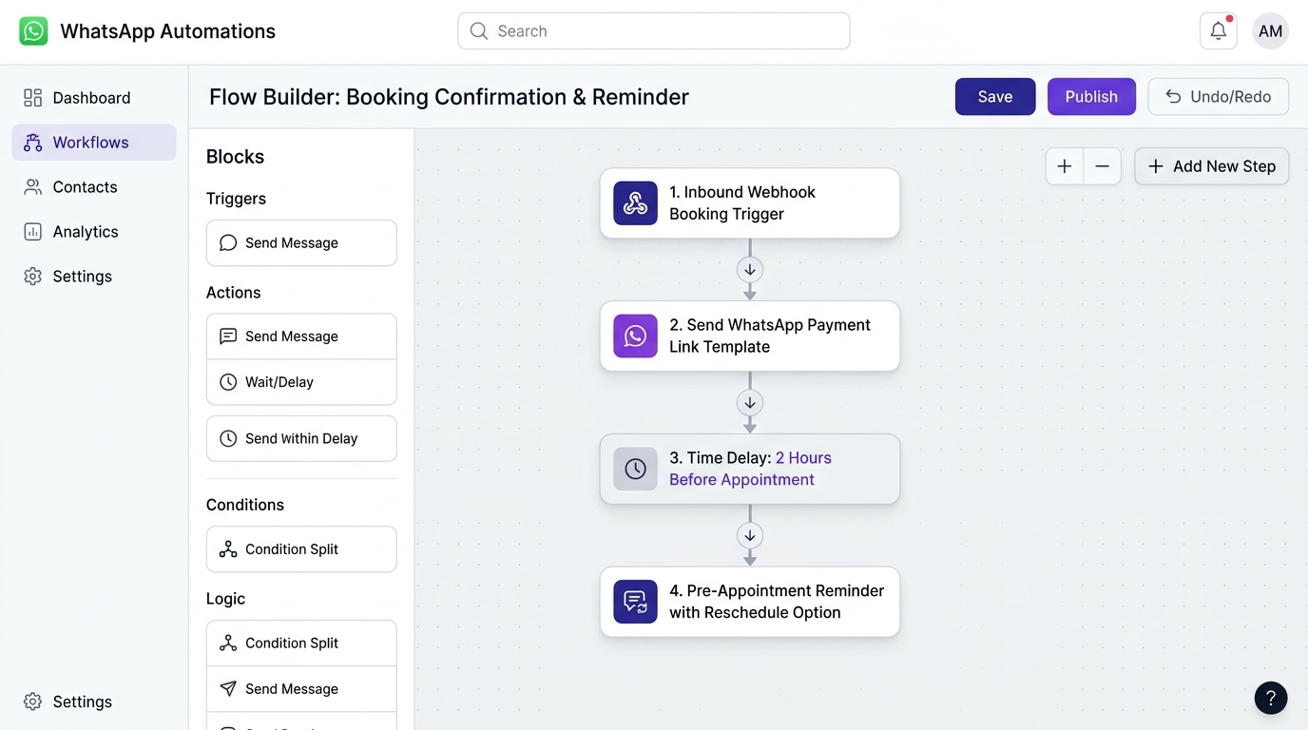Click the clock icon on Wait/Delay block

[x=228, y=382]
